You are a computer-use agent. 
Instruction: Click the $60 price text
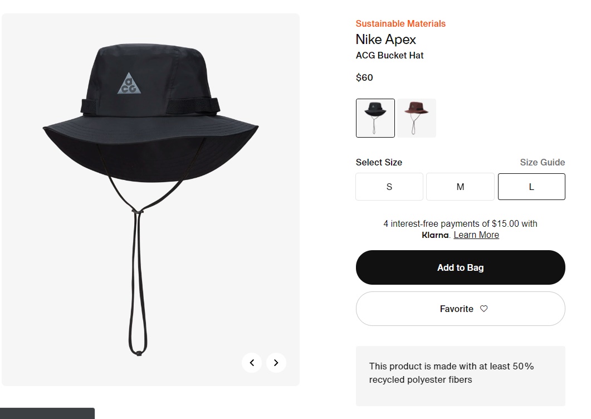(x=364, y=77)
